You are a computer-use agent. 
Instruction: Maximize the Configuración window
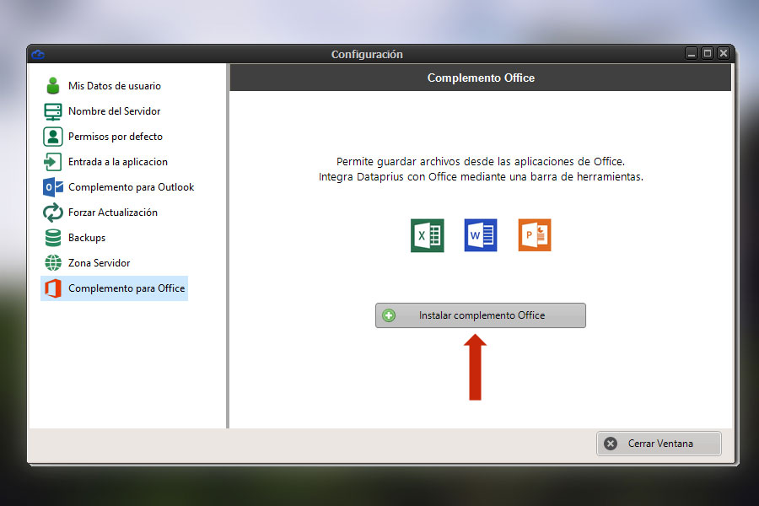point(708,53)
